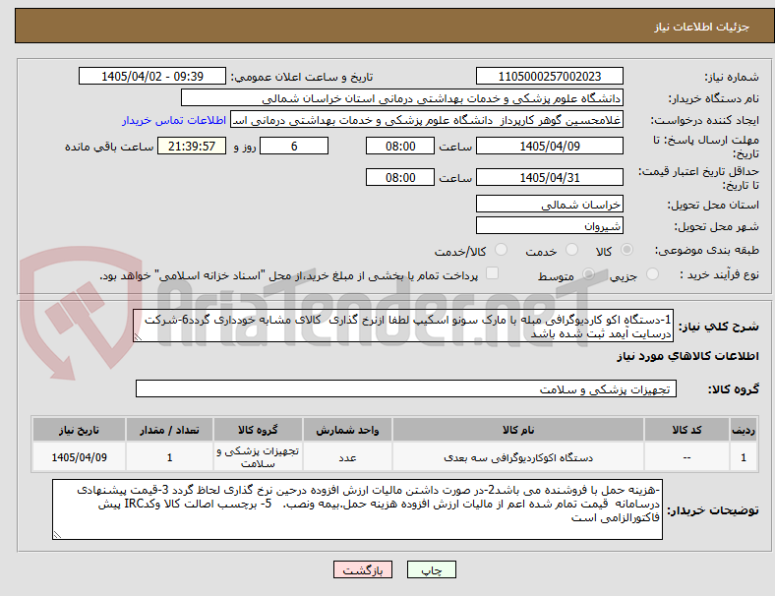The width and height of the screenshot is (775, 596).
Task: Open اطلاعات تماس خریدار contact link
Action: (x=174, y=120)
